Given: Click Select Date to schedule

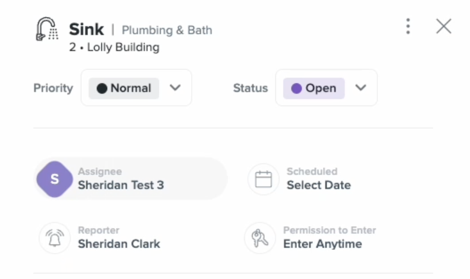Looking at the screenshot, I should (x=319, y=185).
